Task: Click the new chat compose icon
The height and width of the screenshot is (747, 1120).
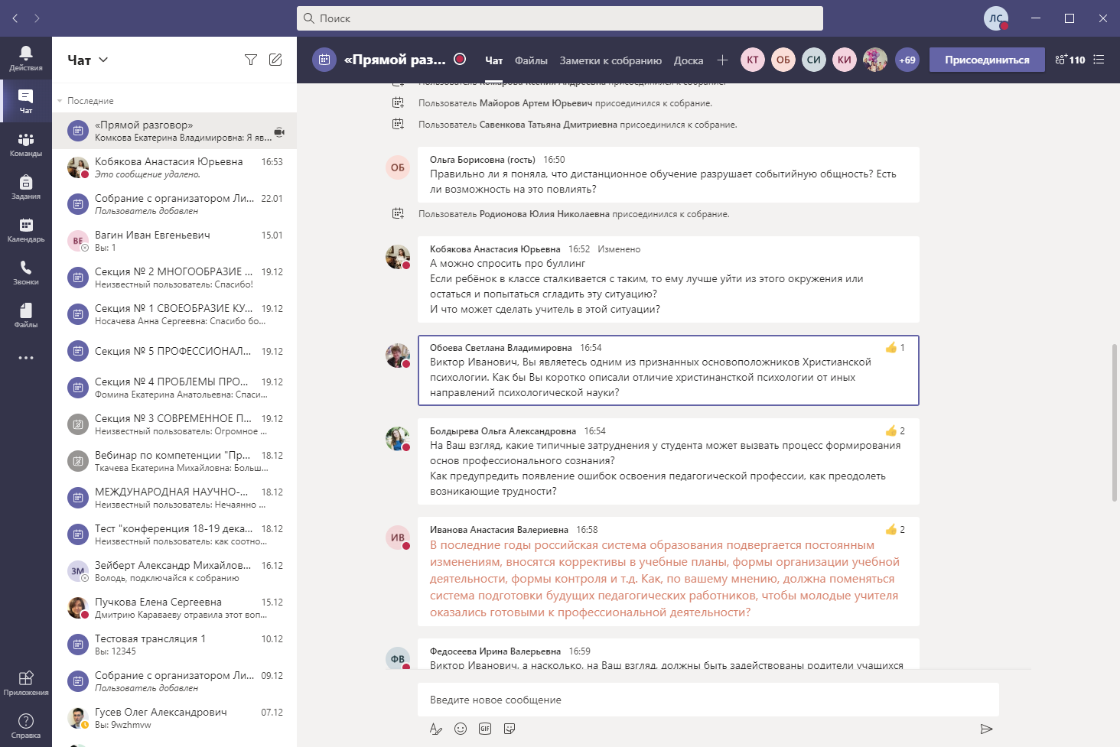Action: pyautogui.click(x=275, y=60)
